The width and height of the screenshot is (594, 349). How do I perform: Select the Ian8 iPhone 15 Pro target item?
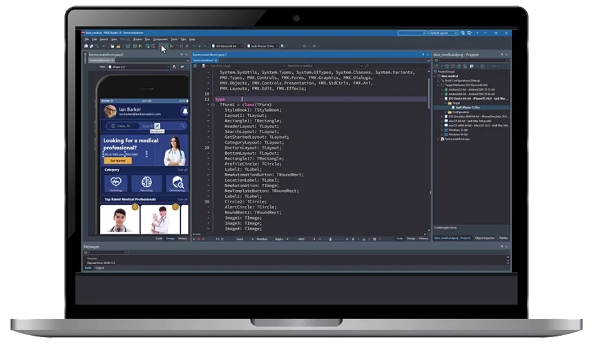[x=468, y=108]
